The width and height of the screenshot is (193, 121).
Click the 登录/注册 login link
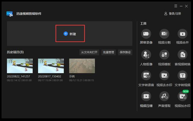click(x=175, y=14)
